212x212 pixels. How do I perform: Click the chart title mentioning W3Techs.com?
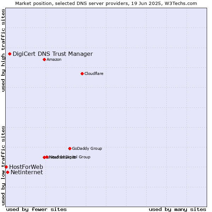pyautogui.click(x=106, y=4)
